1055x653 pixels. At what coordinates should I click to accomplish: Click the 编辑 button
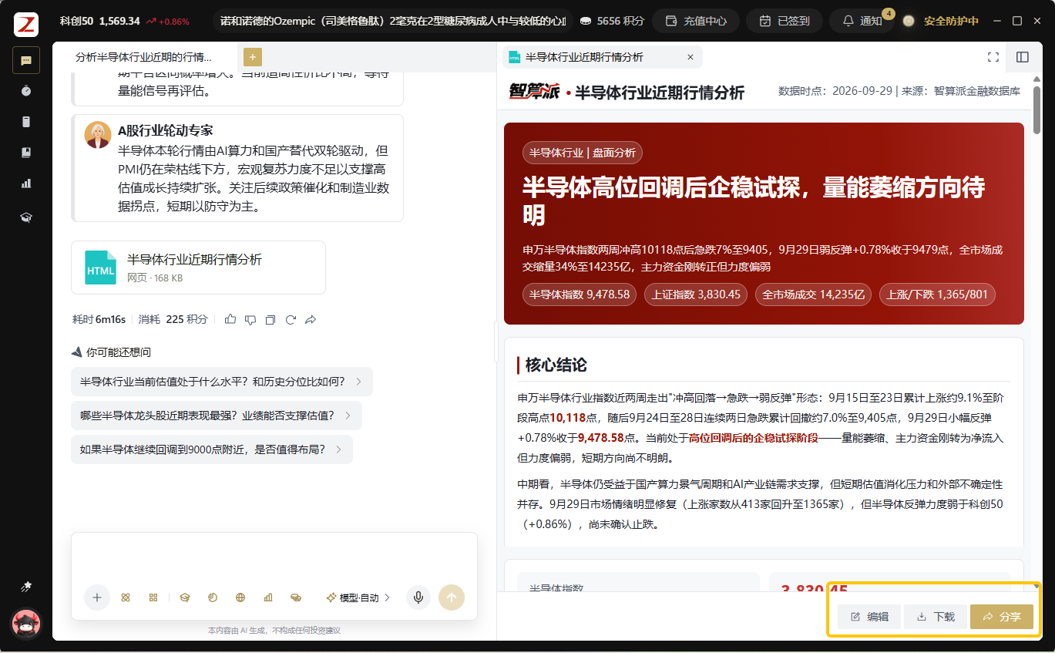click(x=869, y=617)
